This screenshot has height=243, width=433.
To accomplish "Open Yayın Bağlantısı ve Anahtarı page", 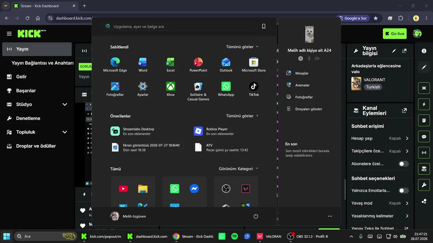I will (x=43, y=63).
